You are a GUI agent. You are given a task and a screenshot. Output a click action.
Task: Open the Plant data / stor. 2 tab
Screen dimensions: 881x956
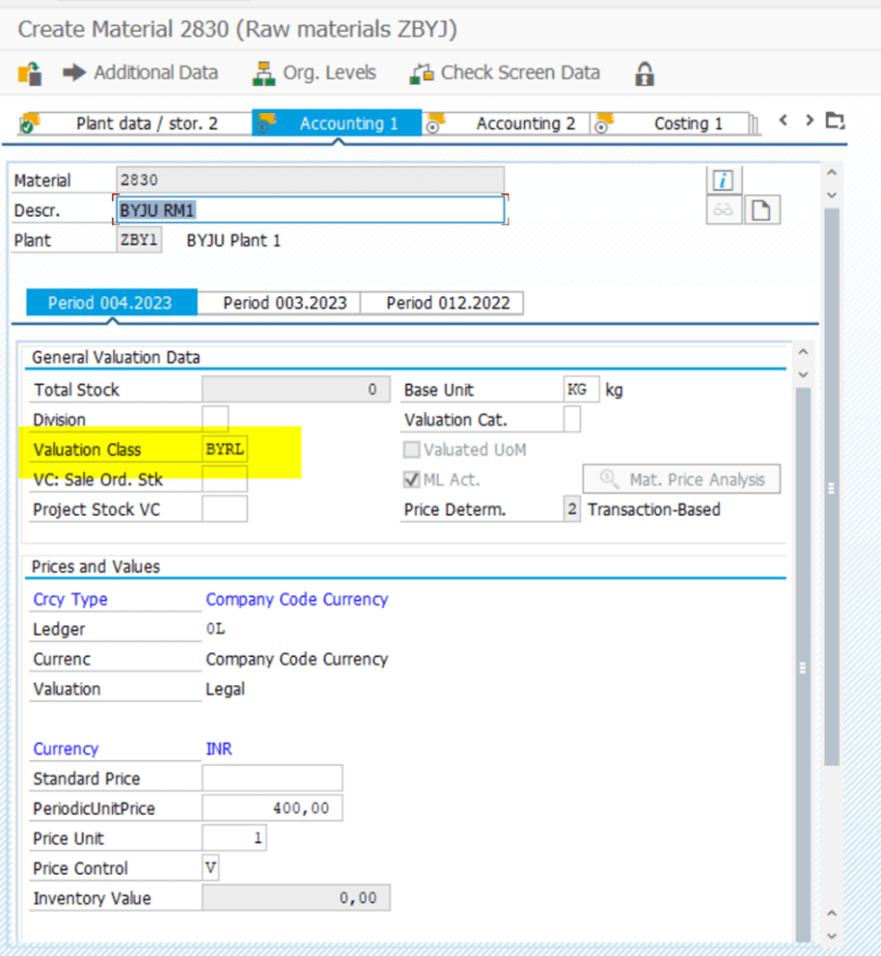point(135,123)
